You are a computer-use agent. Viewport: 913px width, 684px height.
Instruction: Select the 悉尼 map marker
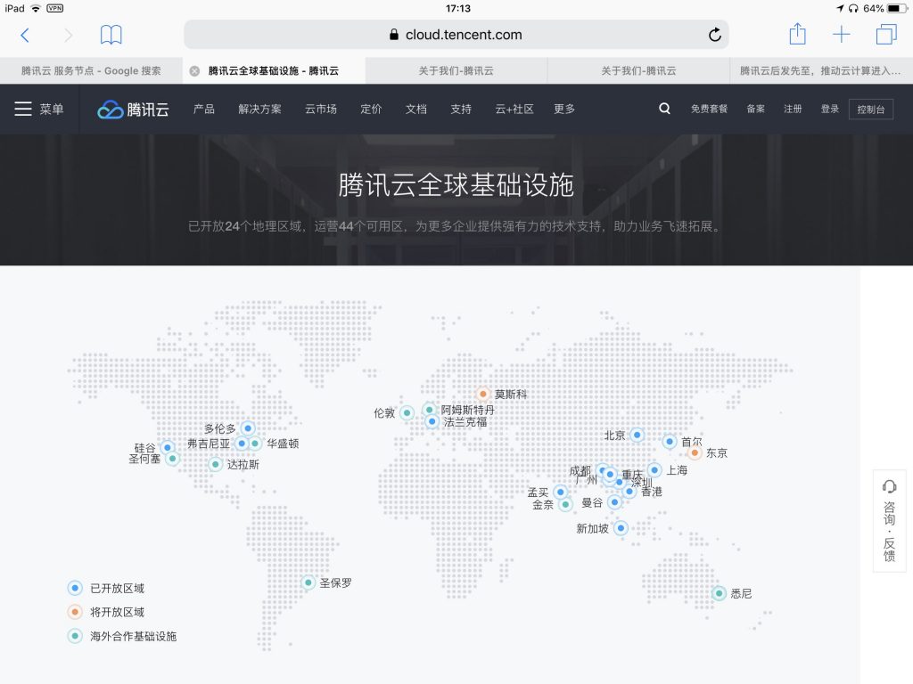[x=720, y=593]
